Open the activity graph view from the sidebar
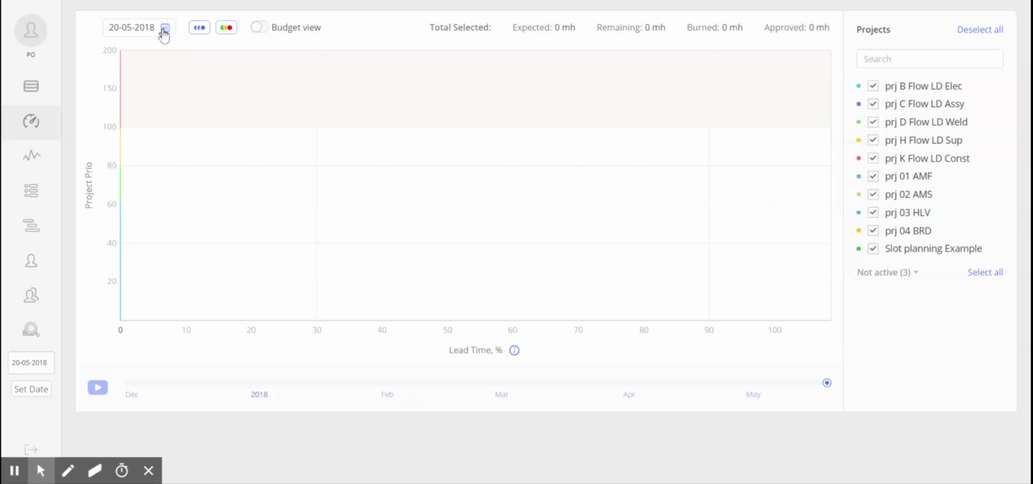The width and height of the screenshot is (1033, 484). tap(31, 155)
